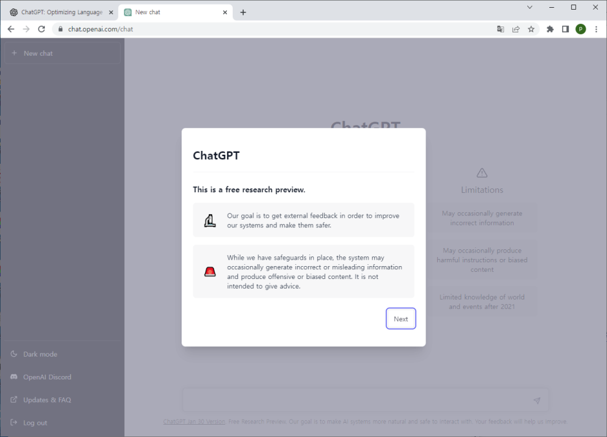Click the 'Our goal is to get external feedback' text
Image resolution: width=607 pixels, height=437 pixels.
tap(313, 220)
